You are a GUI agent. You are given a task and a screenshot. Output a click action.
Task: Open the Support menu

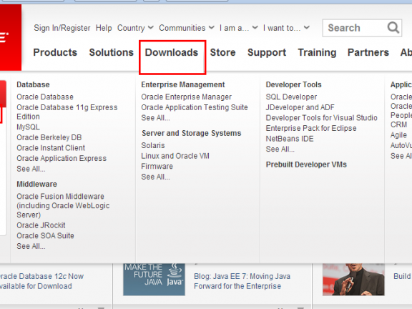(x=267, y=52)
